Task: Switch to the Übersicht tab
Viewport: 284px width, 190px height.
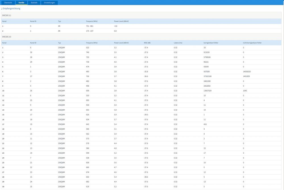Action: 8,3
